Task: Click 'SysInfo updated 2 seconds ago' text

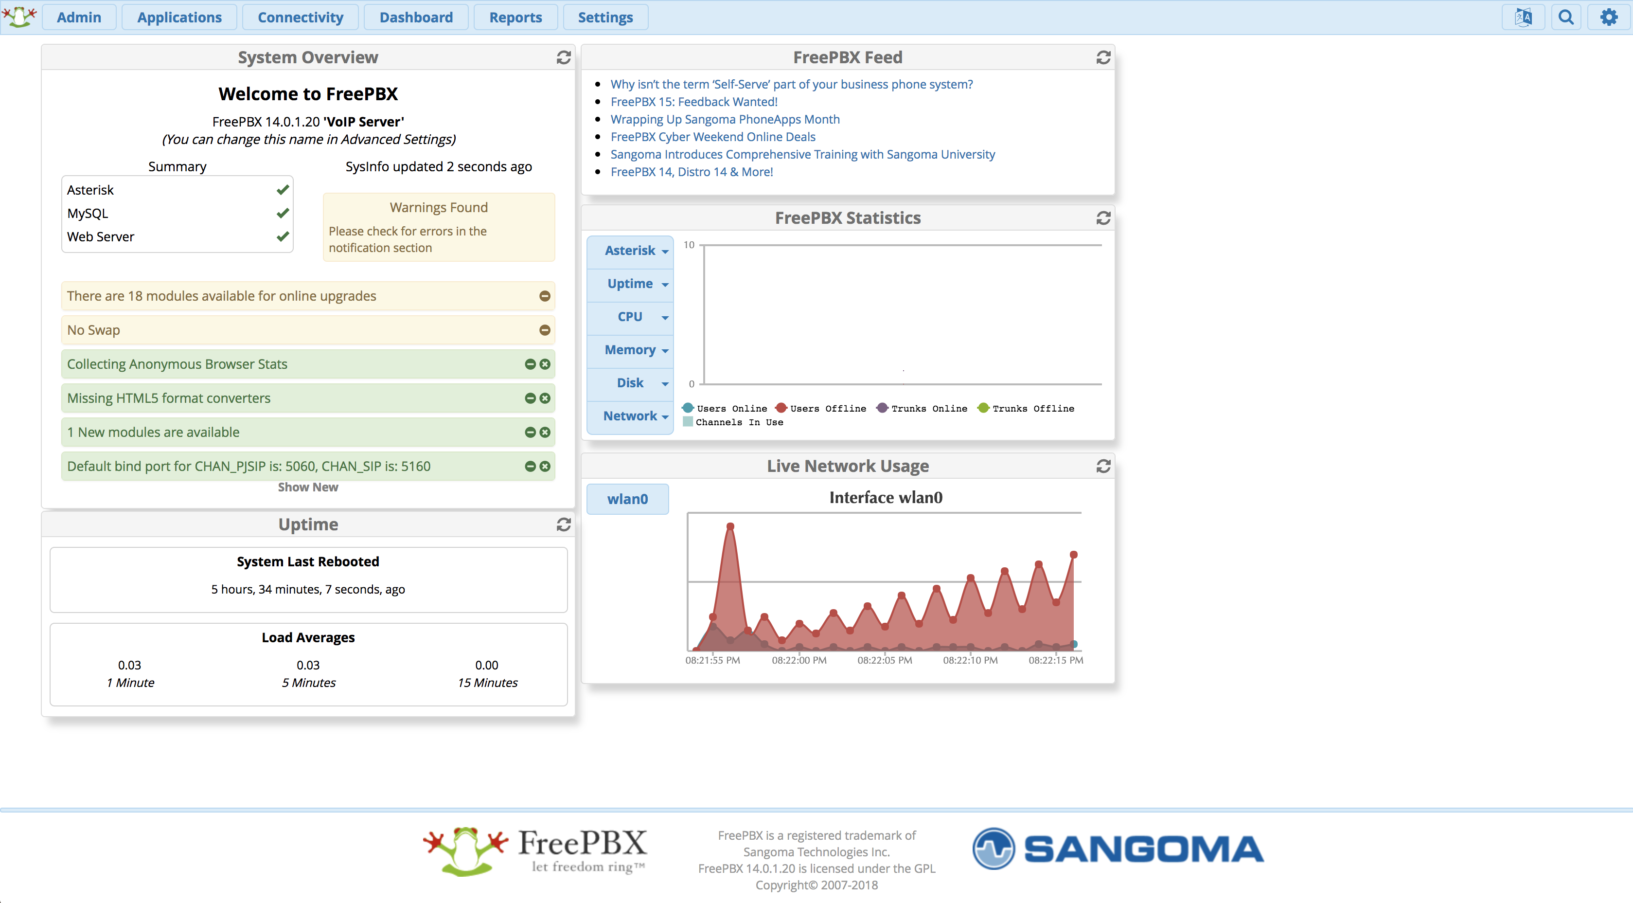Action: click(439, 167)
